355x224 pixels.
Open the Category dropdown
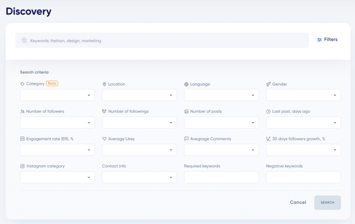click(x=58, y=95)
